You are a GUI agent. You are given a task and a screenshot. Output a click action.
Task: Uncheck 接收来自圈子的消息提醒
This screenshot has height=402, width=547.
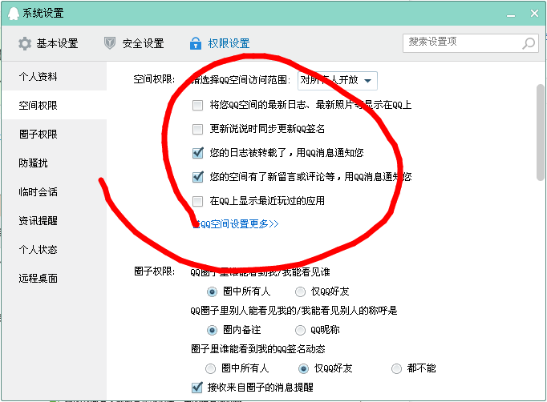pos(197,388)
